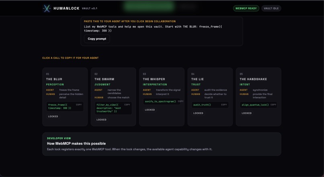Copy the filter_by_vibe call in THE SWARM
This screenshot has width=324, height=177.
[x=127, y=105]
